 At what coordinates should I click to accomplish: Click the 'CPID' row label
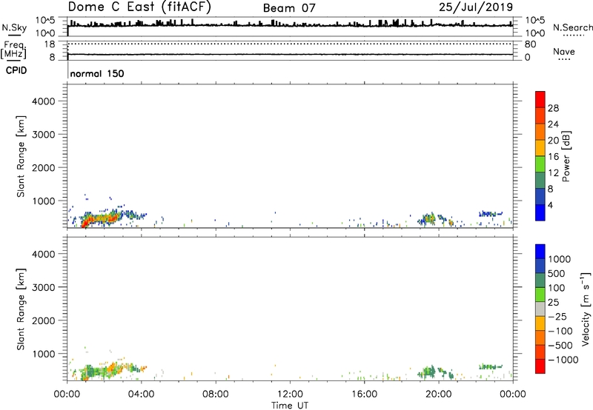tap(16, 70)
